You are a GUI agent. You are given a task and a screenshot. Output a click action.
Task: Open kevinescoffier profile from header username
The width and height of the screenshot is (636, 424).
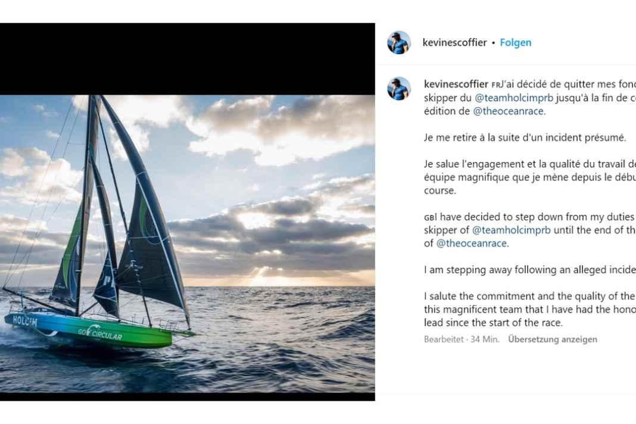pos(454,43)
